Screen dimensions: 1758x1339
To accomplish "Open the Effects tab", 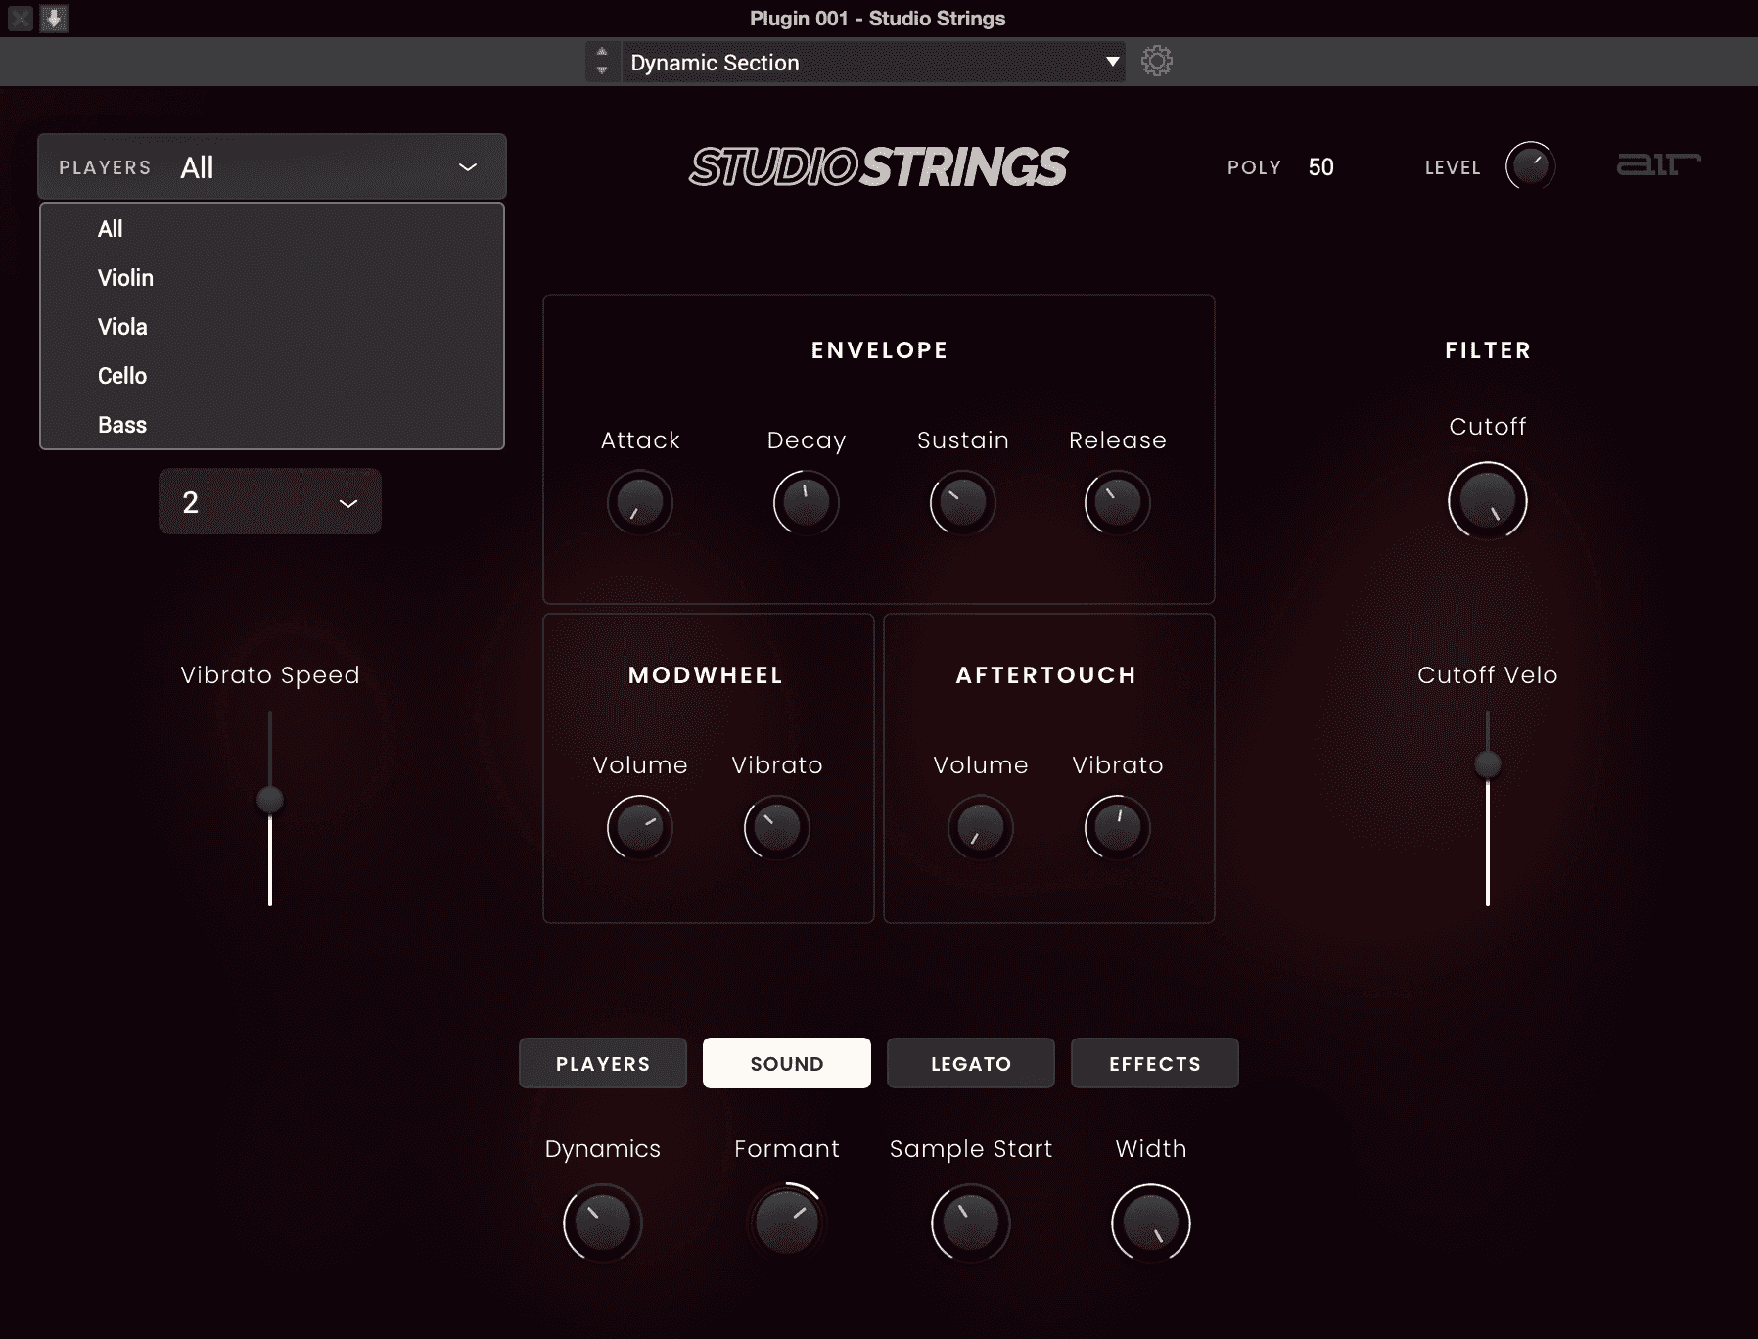I will pyautogui.click(x=1154, y=1063).
